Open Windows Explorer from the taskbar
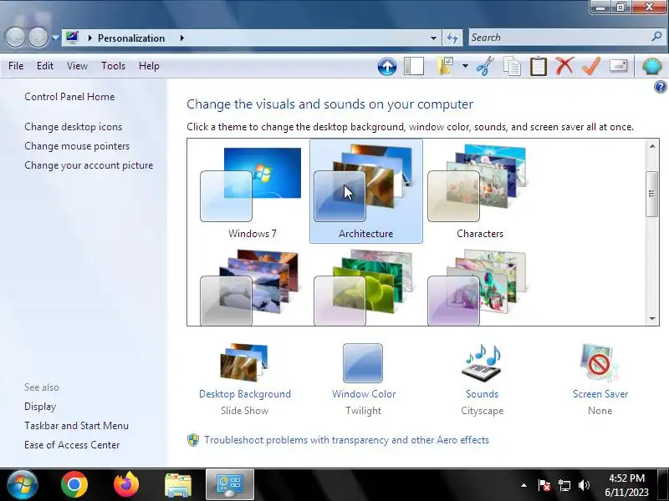Viewport: 669px width, 501px height. (178, 485)
